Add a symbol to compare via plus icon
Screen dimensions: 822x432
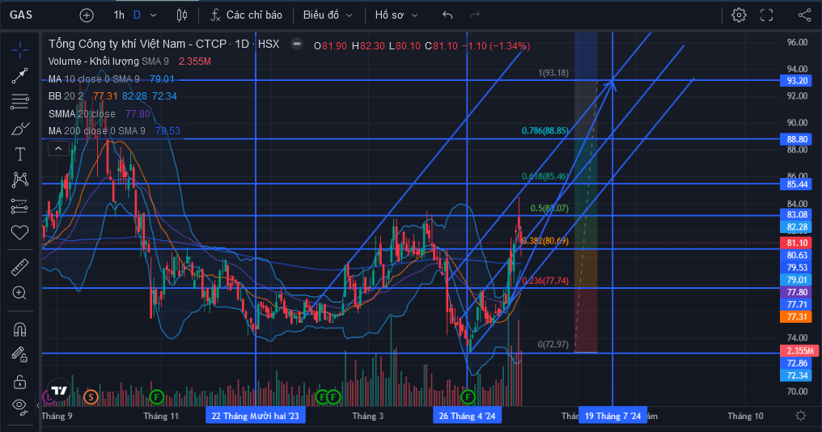[x=87, y=15]
